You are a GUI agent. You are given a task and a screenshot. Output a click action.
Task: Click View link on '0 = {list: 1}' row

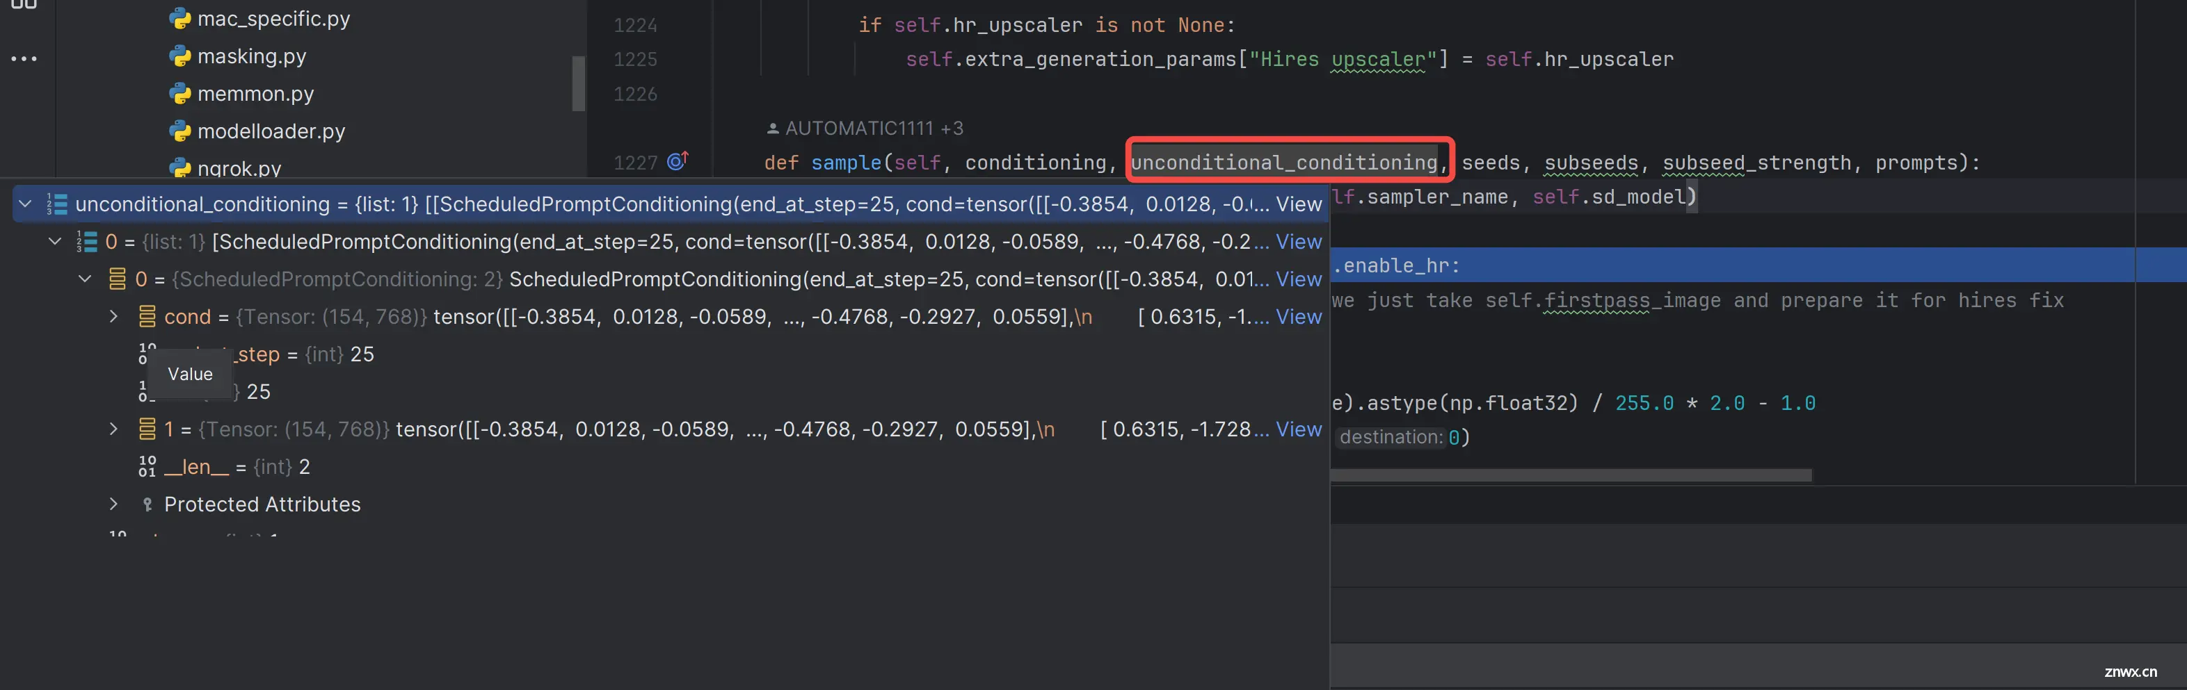point(1298,242)
